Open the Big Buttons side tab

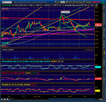(104, 44)
